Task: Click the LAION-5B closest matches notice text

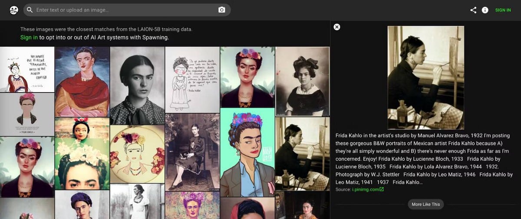Action: [x=106, y=29]
